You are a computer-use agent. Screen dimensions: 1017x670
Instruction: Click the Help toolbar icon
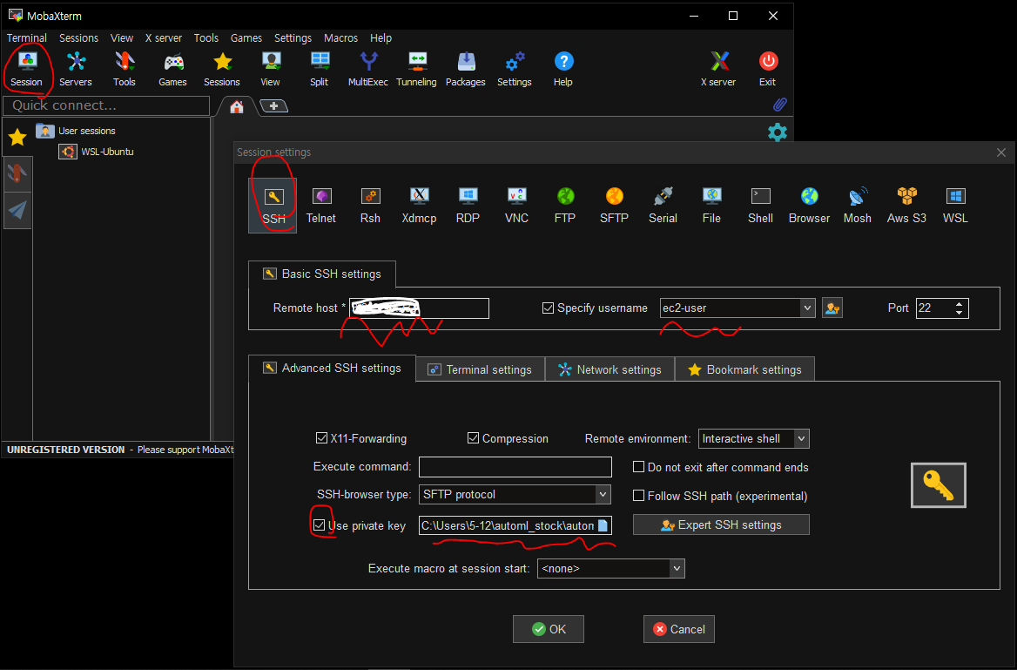[x=563, y=69]
